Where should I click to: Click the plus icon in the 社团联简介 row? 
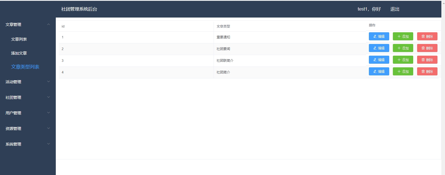point(399,60)
